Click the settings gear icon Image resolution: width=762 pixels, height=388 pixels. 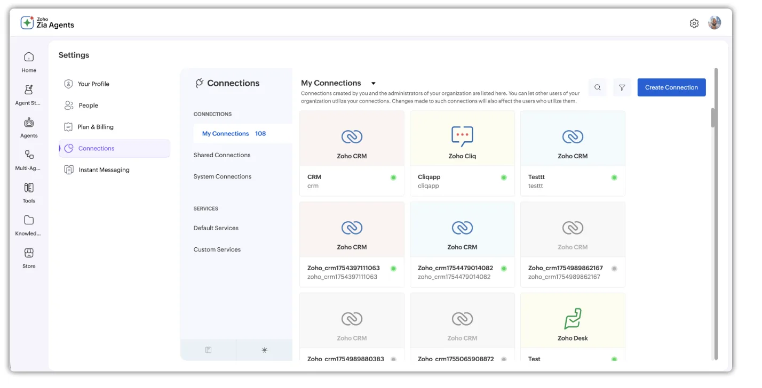(694, 23)
